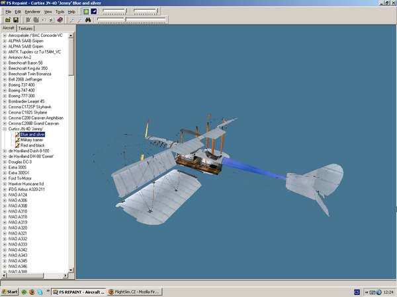Click the icon beside Blue and silver
This screenshot has width=397, height=297.
point(17,135)
